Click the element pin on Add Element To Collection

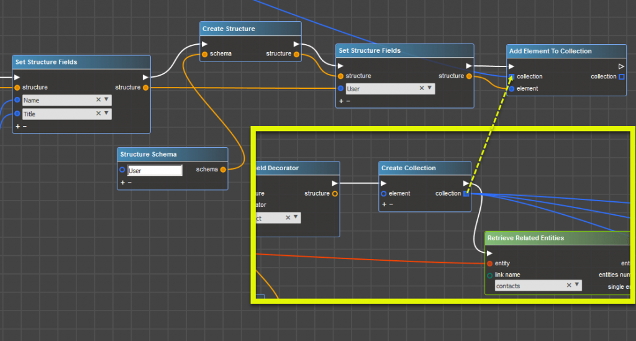pyautogui.click(x=511, y=89)
